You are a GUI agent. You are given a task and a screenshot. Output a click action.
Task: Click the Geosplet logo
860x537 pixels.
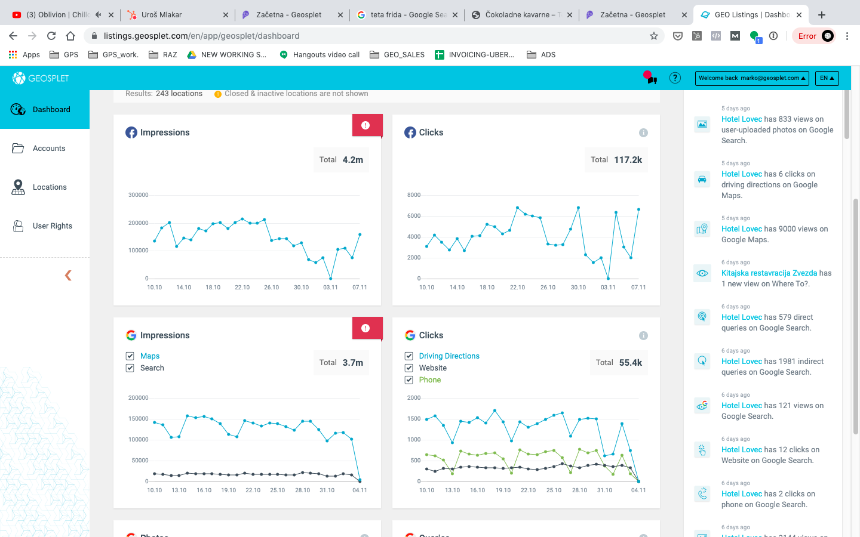(41, 78)
